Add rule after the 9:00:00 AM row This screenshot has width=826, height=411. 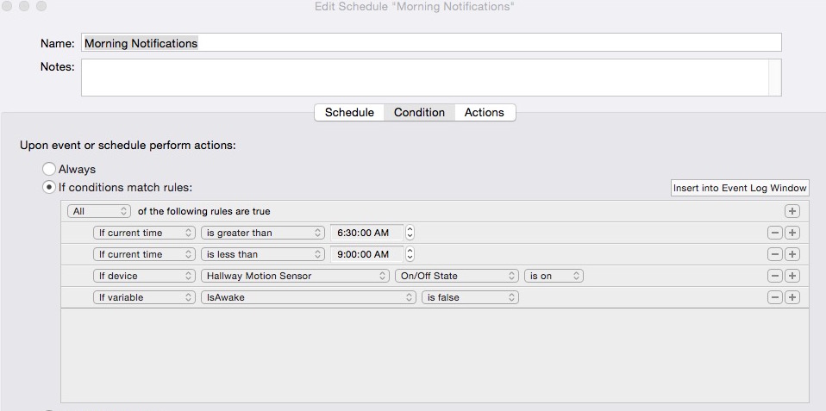[x=792, y=254]
